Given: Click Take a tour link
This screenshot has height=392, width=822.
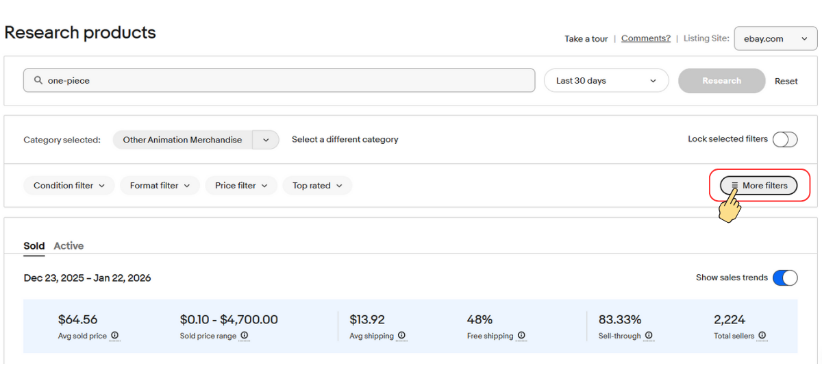Looking at the screenshot, I should click(586, 39).
